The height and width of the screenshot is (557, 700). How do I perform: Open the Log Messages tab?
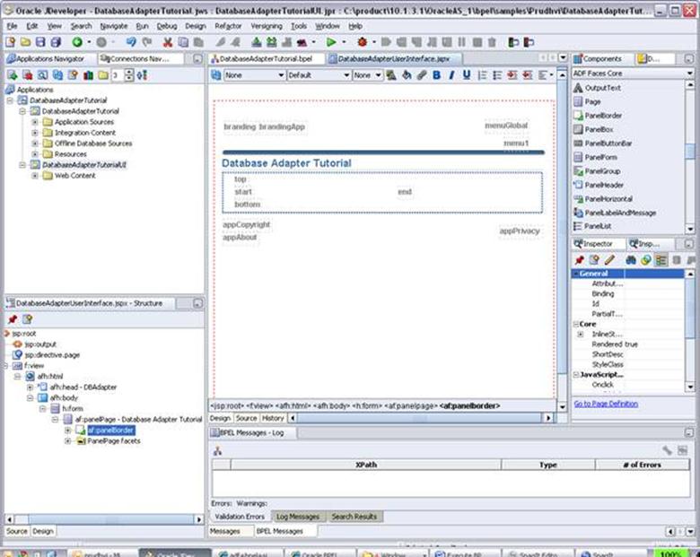pyautogui.click(x=298, y=517)
